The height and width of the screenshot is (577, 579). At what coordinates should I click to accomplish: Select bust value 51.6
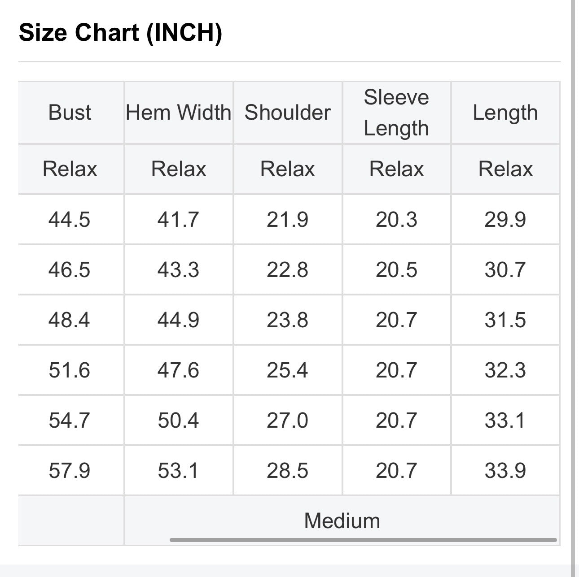70,370
